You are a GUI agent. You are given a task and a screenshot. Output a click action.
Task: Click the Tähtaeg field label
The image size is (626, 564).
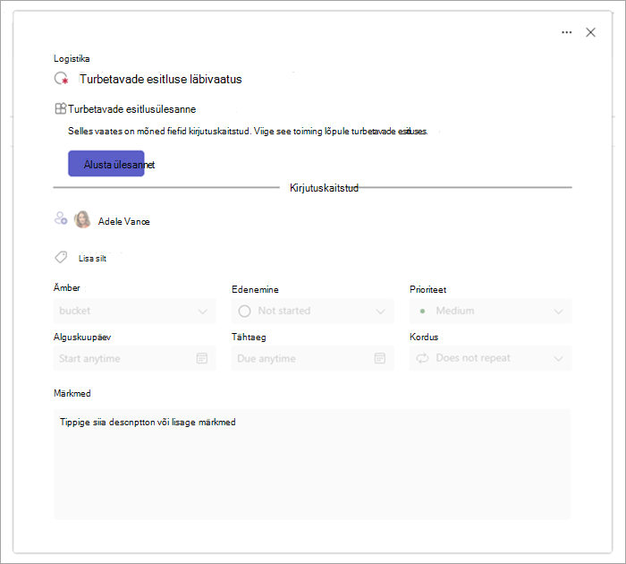coord(249,337)
